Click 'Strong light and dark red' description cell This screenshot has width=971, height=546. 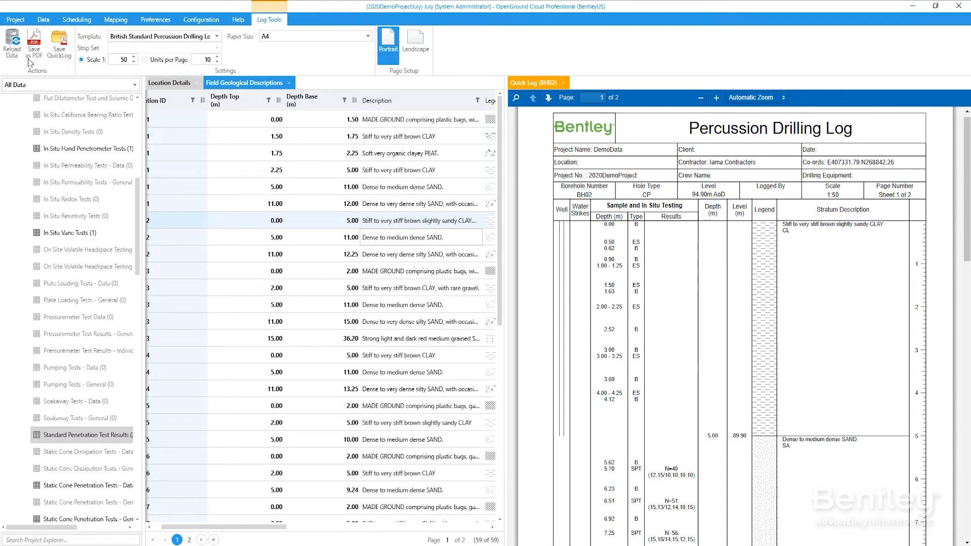(420, 339)
